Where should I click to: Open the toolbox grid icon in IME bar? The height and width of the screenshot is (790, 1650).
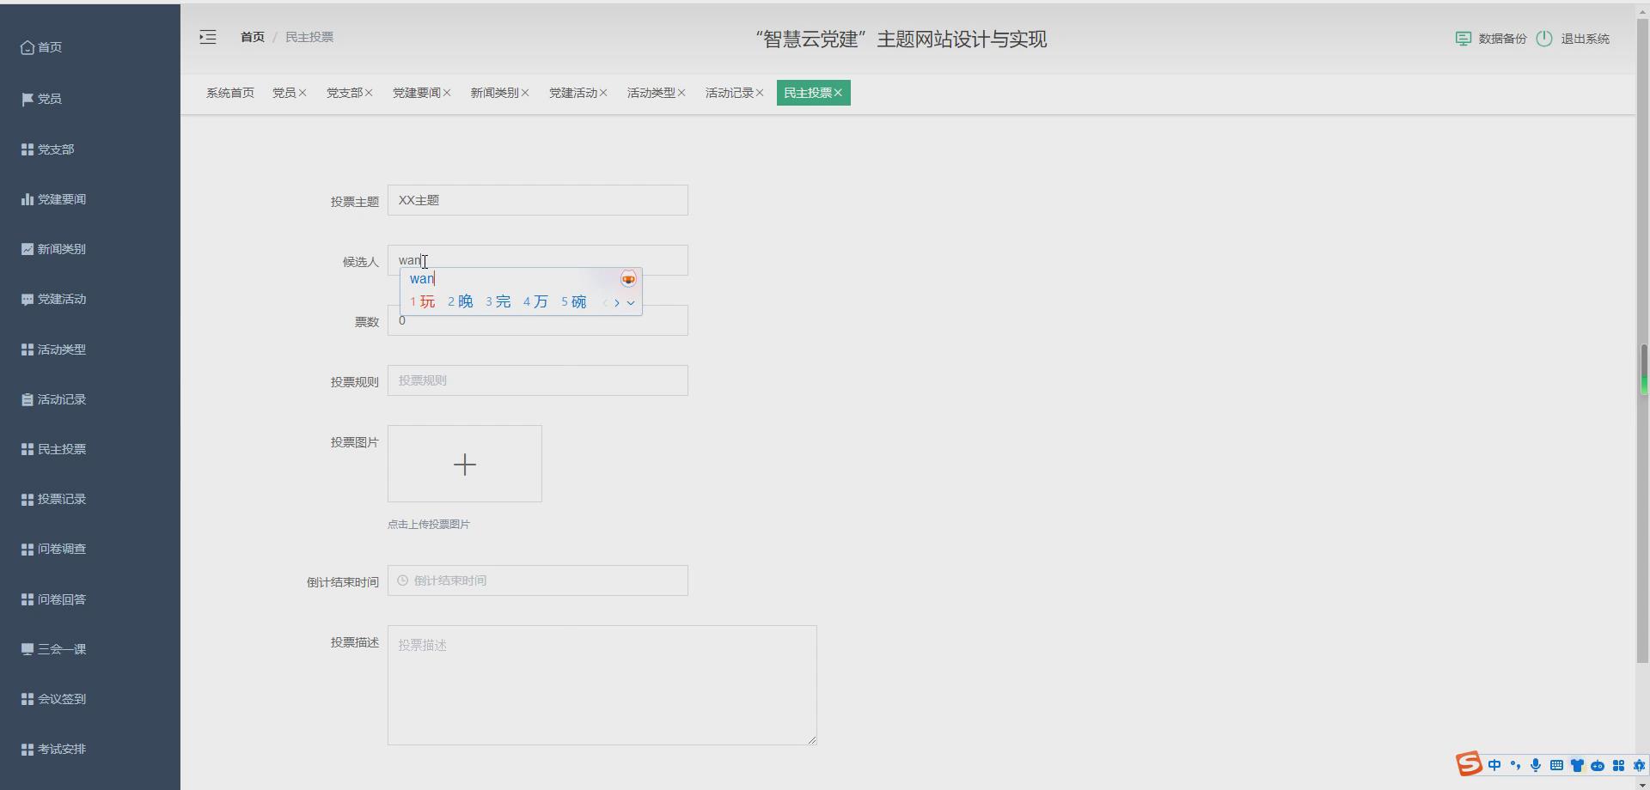tap(1618, 765)
